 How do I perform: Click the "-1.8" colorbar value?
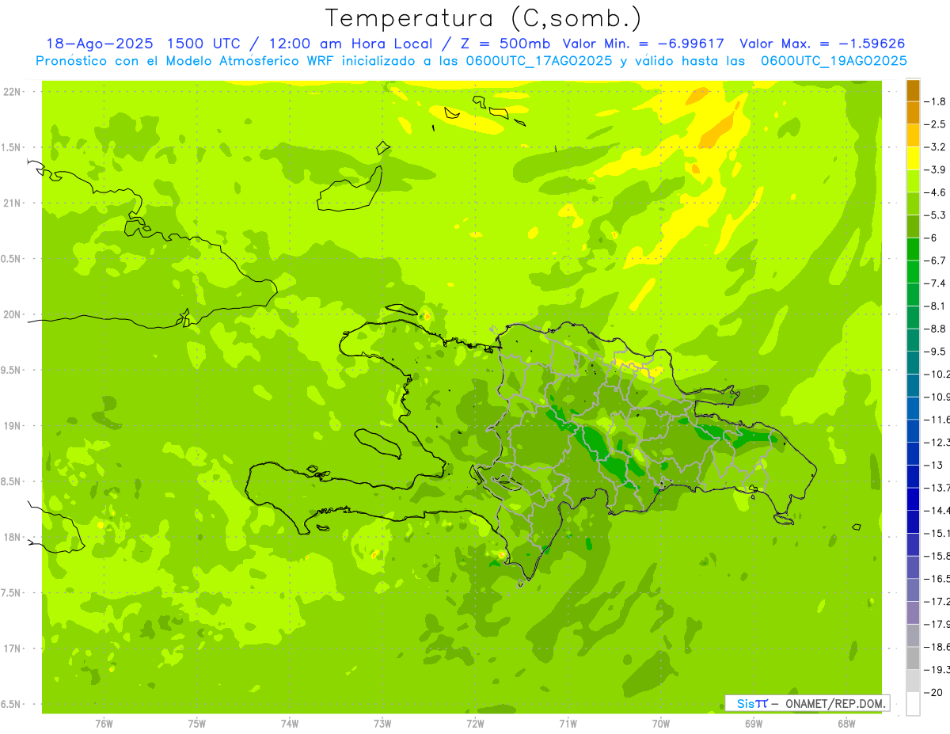click(x=936, y=101)
